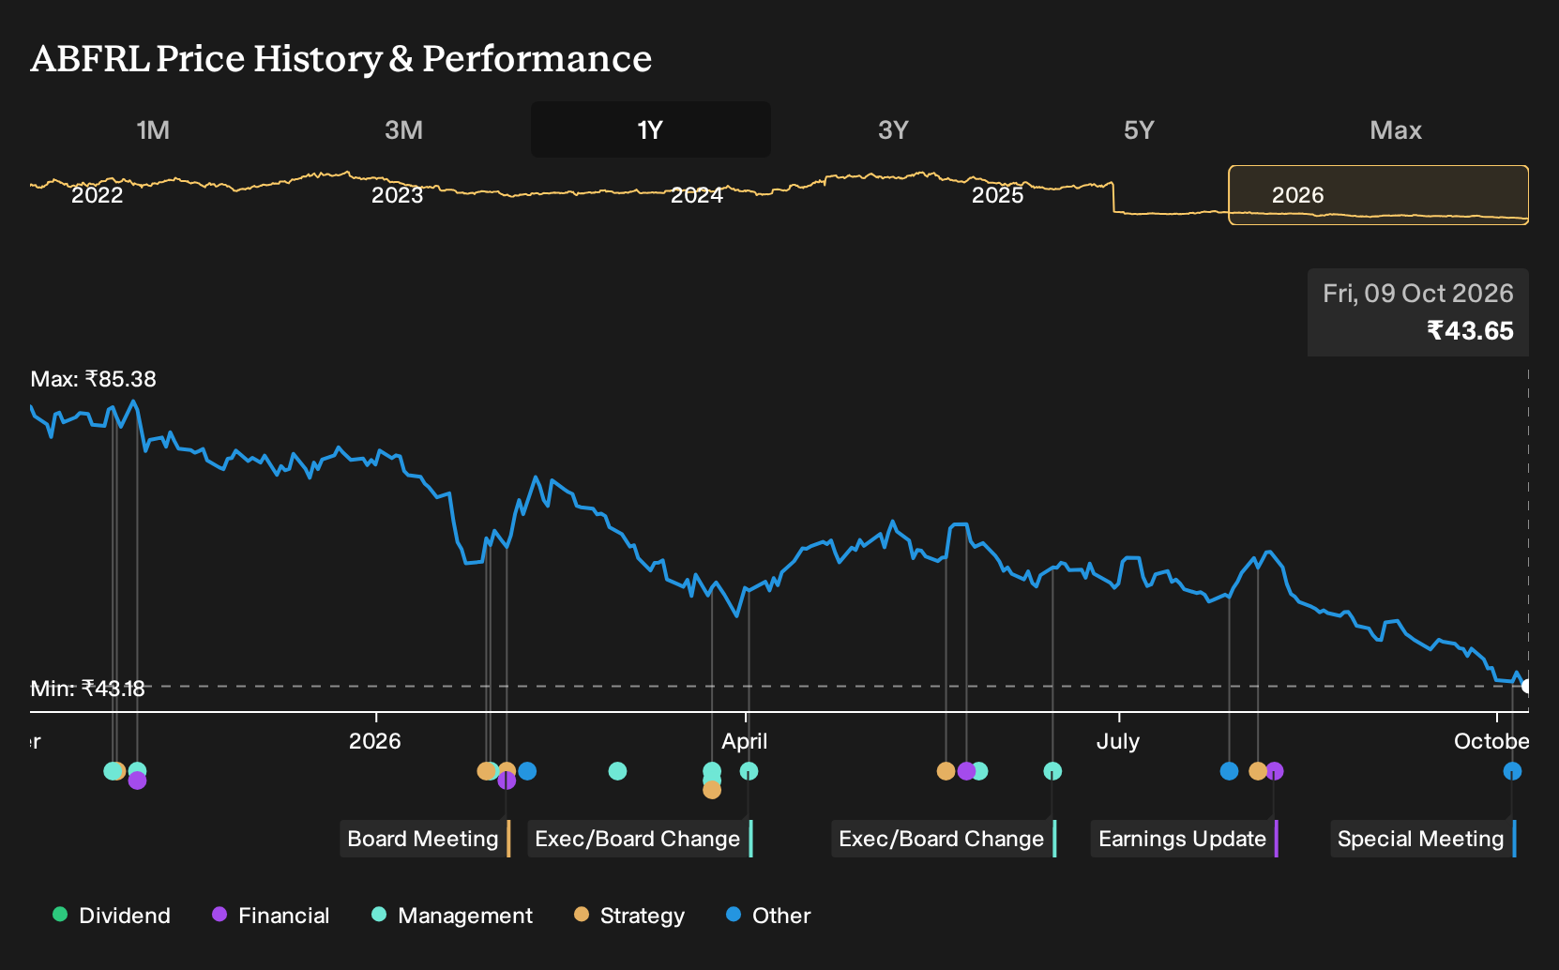
Task: Toggle the Financial legend filter
Action: (271, 916)
